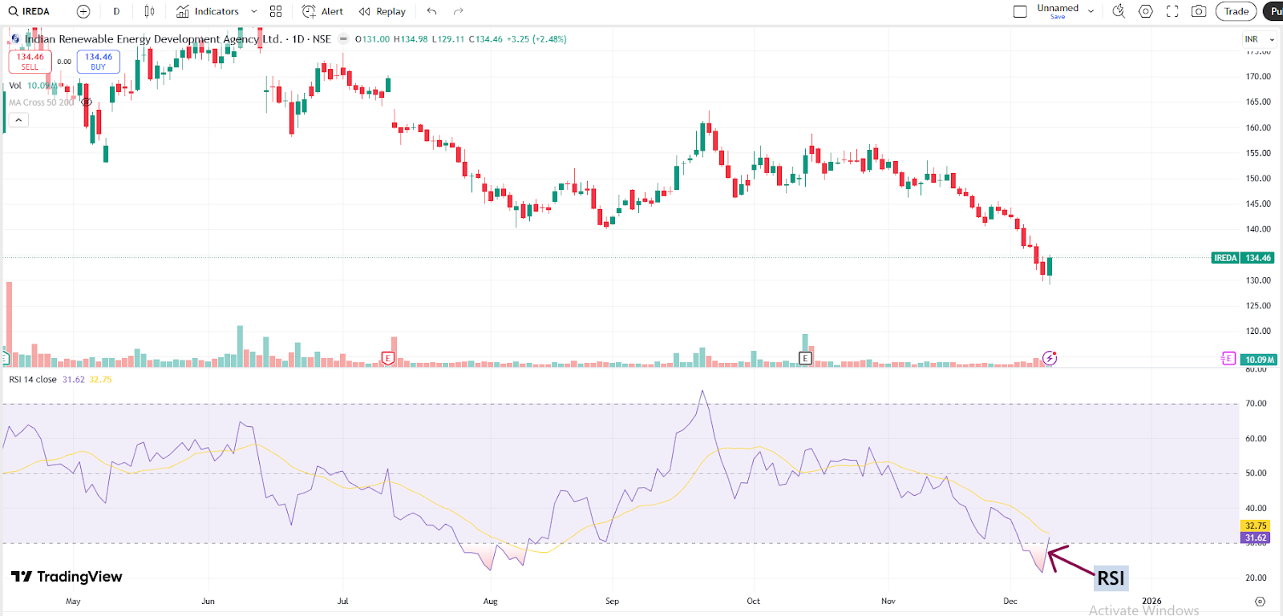
Task: Enter fullscreen mode
Action: 1172,11
